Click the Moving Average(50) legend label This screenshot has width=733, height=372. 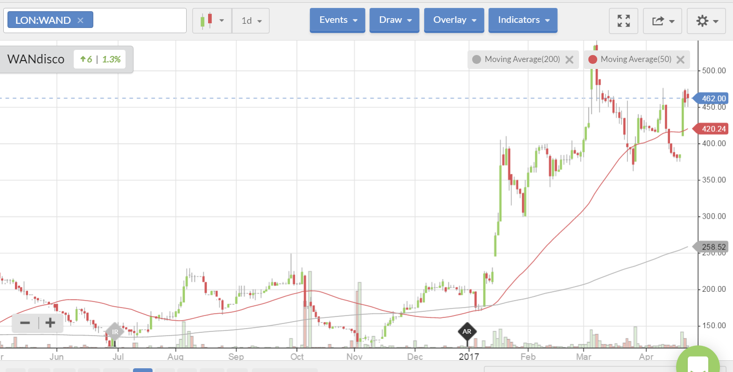[636, 59]
